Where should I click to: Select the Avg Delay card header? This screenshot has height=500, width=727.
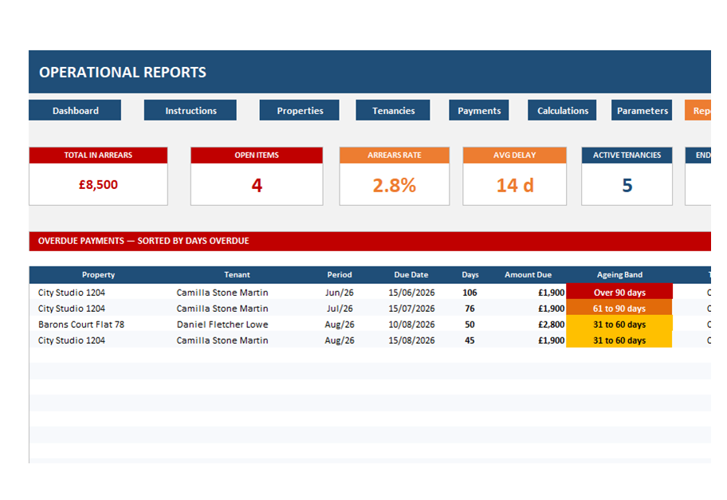pyautogui.click(x=515, y=156)
